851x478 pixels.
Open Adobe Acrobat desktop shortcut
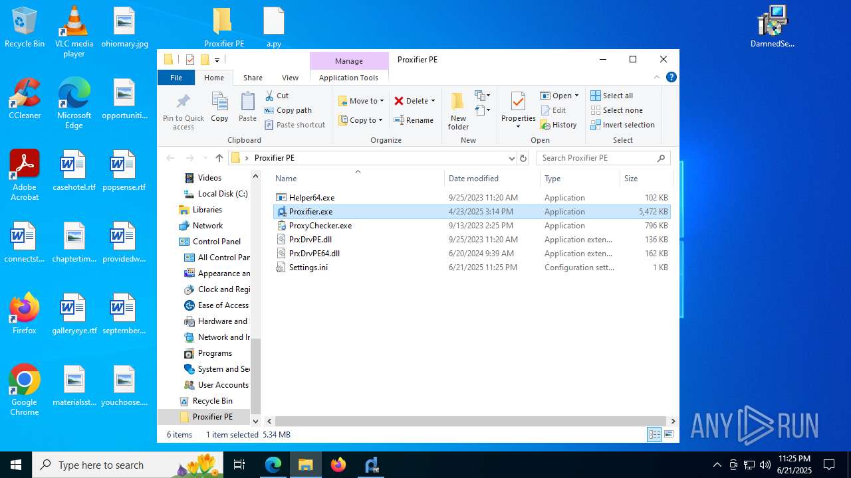click(x=25, y=175)
